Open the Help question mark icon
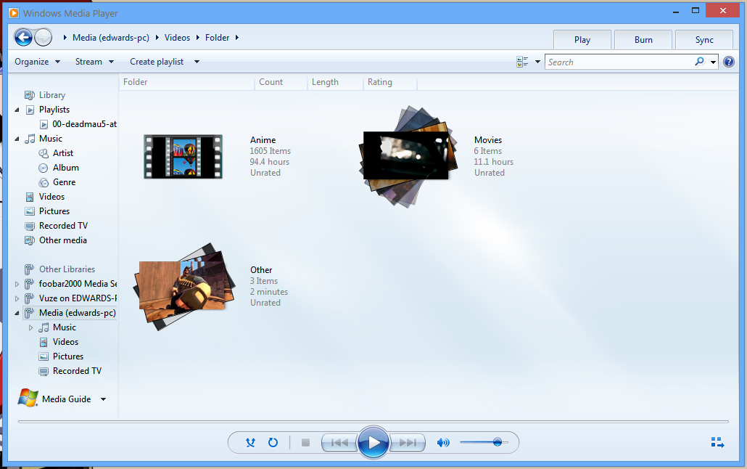Viewport: 747px width, 469px height. coord(728,62)
